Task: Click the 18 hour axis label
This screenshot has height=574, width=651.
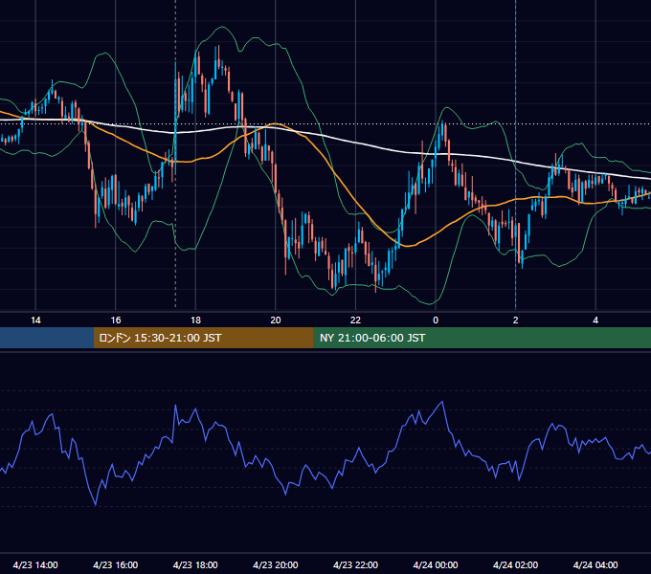Action: click(x=195, y=320)
